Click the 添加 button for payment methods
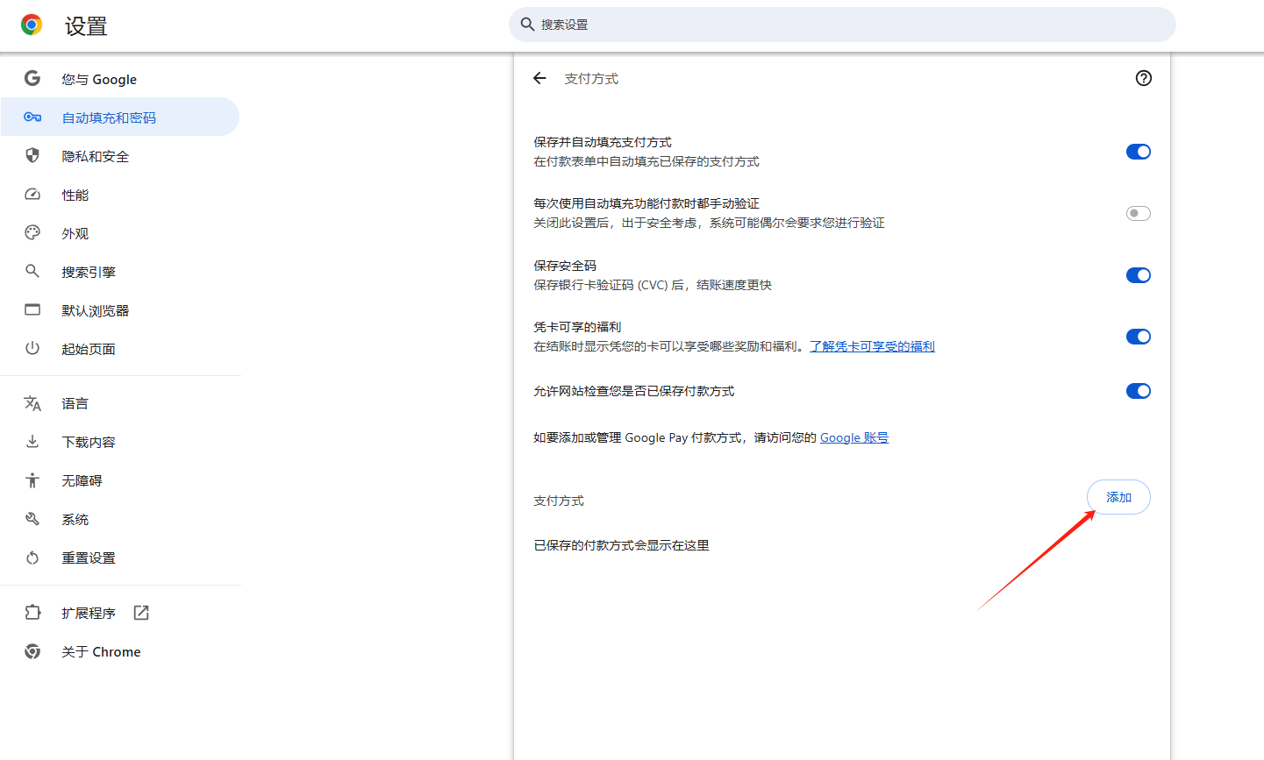This screenshot has width=1264, height=760. [x=1118, y=497]
